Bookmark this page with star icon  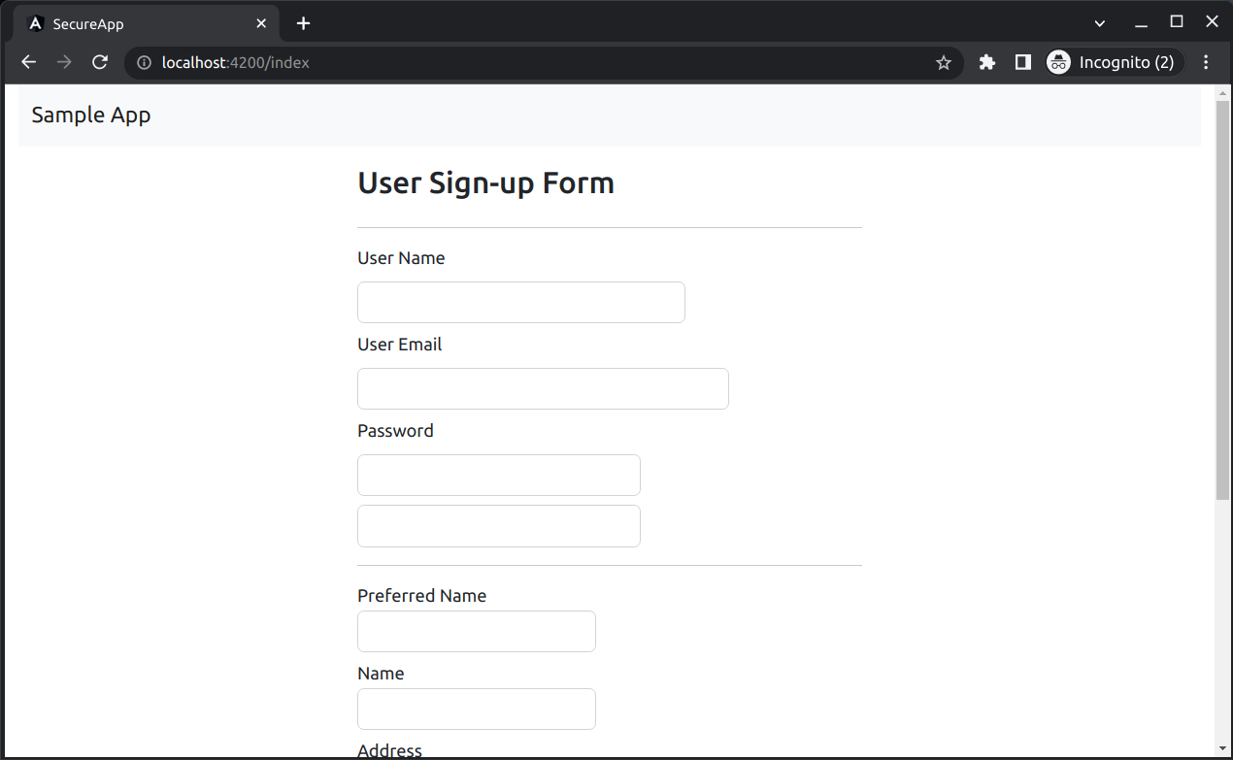point(943,62)
